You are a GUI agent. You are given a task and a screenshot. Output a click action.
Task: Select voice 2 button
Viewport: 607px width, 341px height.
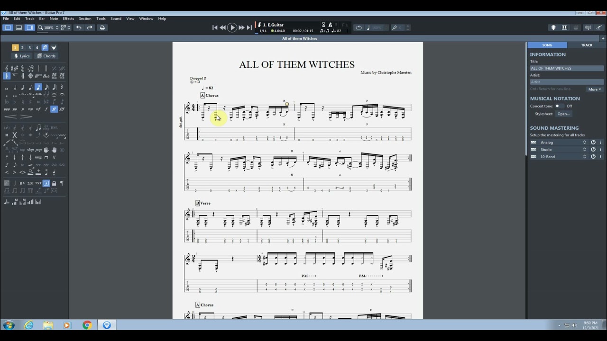point(22,47)
